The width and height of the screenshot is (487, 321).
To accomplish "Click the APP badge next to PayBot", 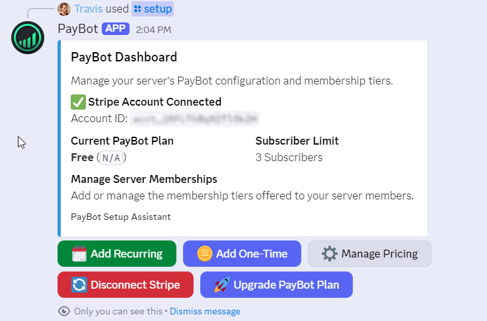I will [116, 28].
